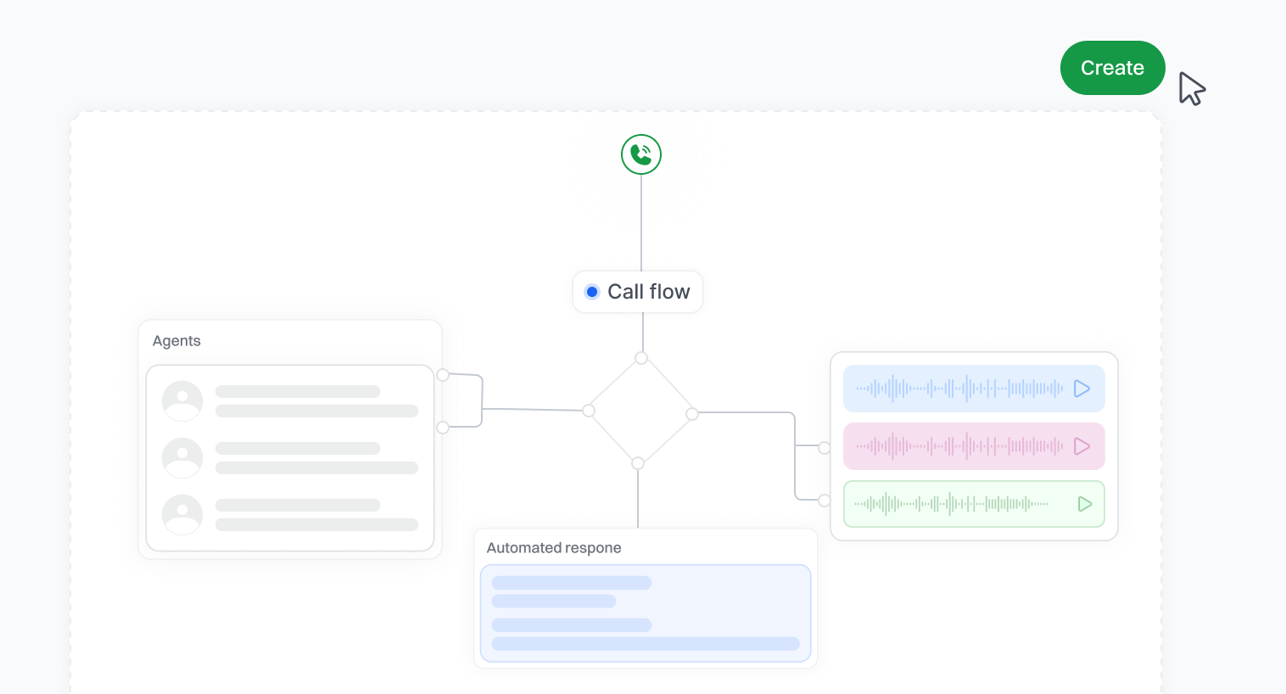This screenshot has height=694, width=1286.
Task: Click the bottom connector of the diamond node
Action: coord(638,463)
